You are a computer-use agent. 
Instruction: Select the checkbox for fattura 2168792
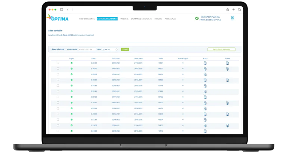(x=58, y=63)
